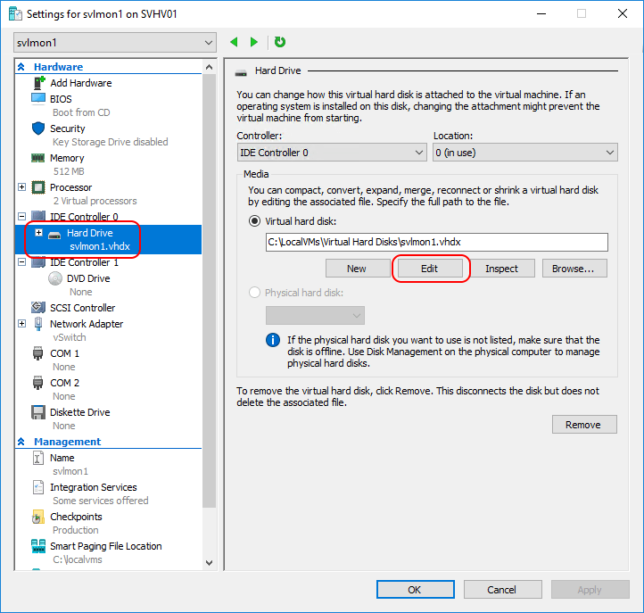644x613 pixels.
Task: Click the Smart Paging File Location icon
Action: (x=38, y=546)
